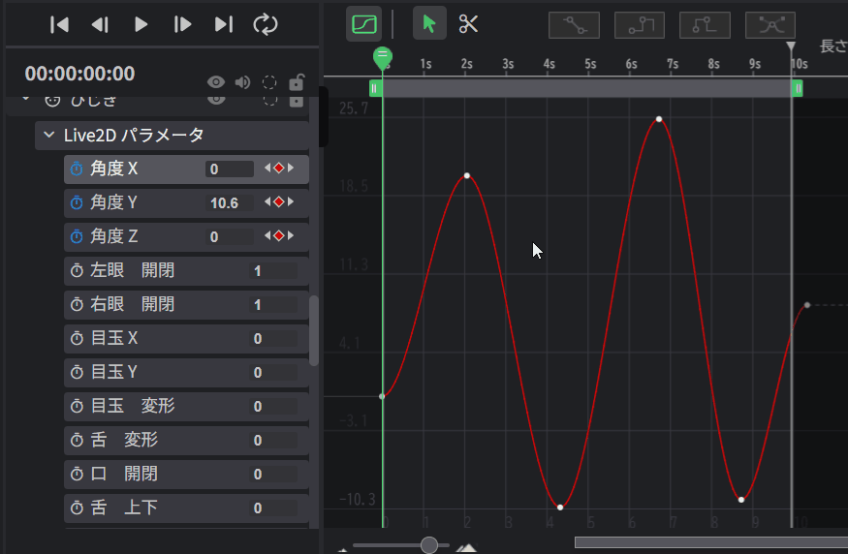Select the curve keyframe point at 2s

click(x=467, y=175)
